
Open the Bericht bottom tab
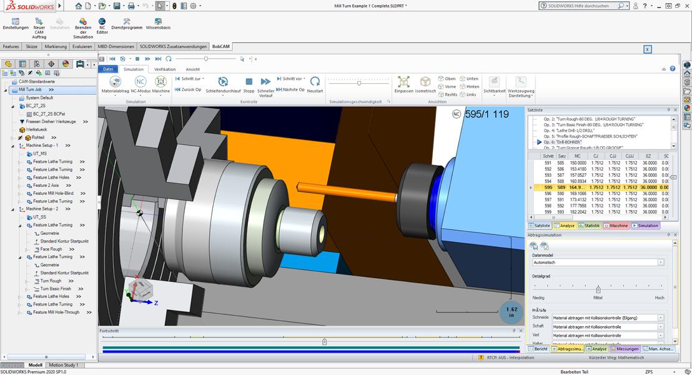point(538,349)
